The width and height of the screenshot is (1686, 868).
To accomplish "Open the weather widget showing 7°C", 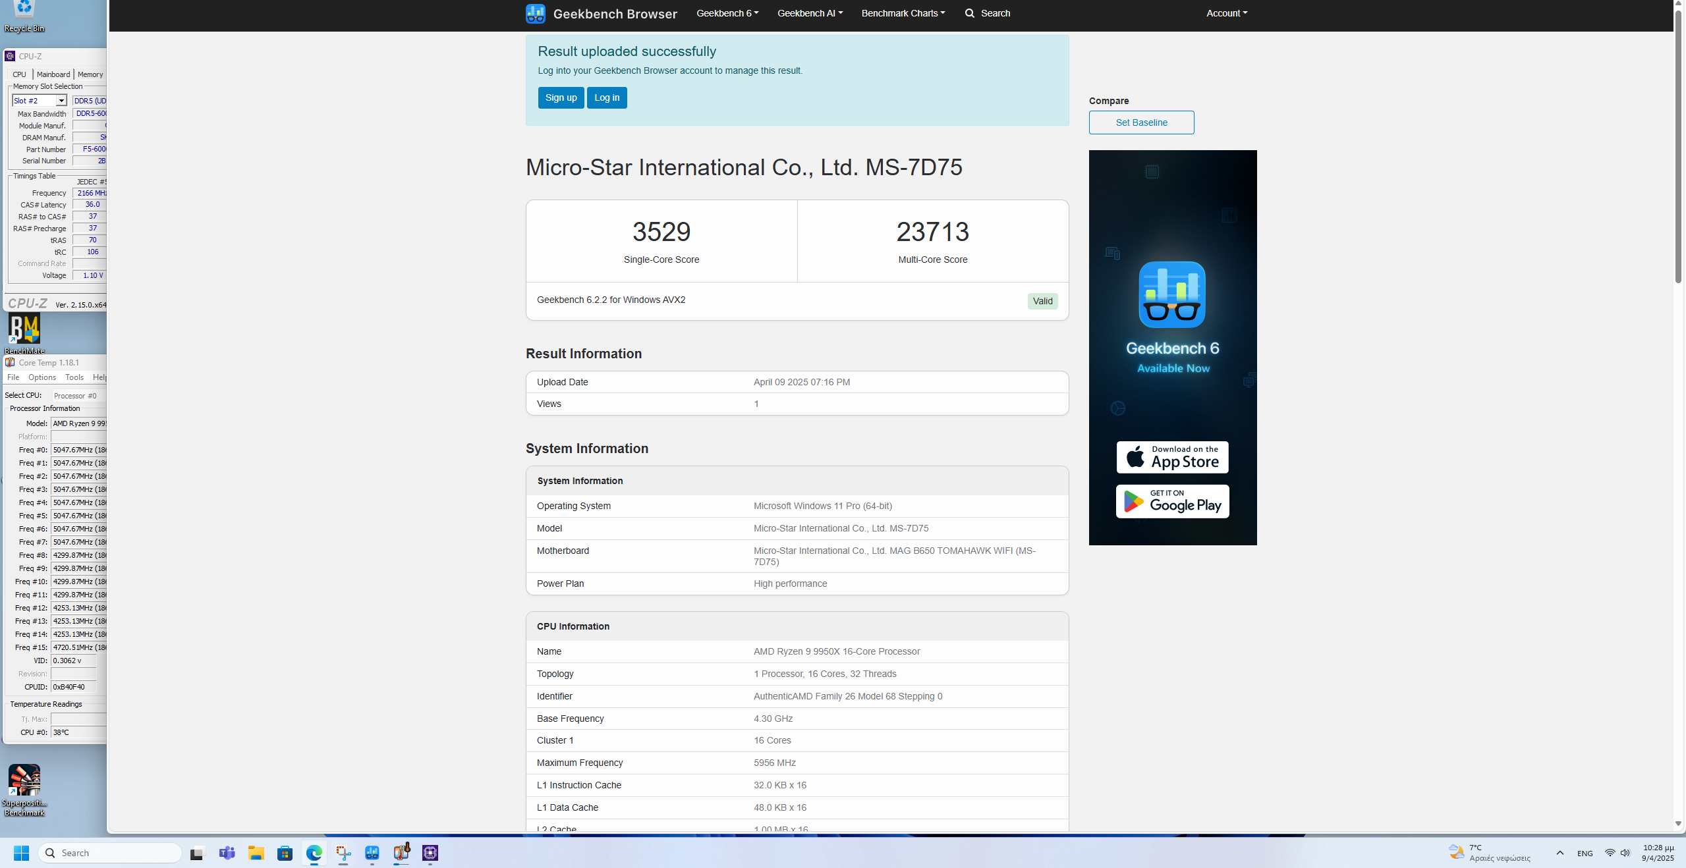I will [1489, 853].
